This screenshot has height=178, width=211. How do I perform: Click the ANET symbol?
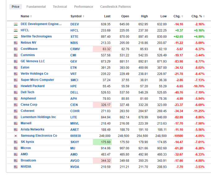coord(74,130)
